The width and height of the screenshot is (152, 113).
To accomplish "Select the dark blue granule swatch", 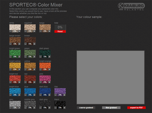I will coord(45,91).
